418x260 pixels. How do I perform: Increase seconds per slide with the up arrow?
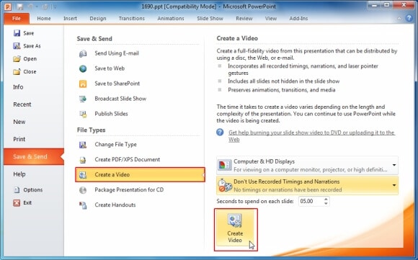(326, 199)
